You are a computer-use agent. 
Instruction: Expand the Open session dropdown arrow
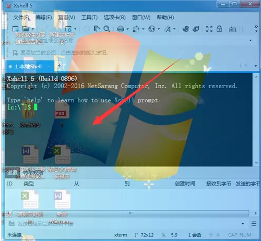coord(33,29)
